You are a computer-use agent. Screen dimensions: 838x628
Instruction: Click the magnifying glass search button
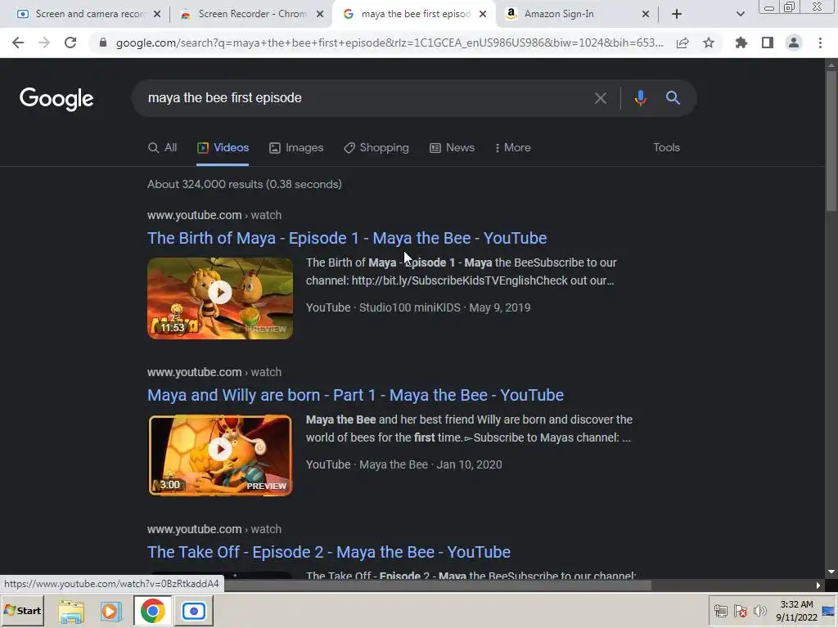point(673,98)
